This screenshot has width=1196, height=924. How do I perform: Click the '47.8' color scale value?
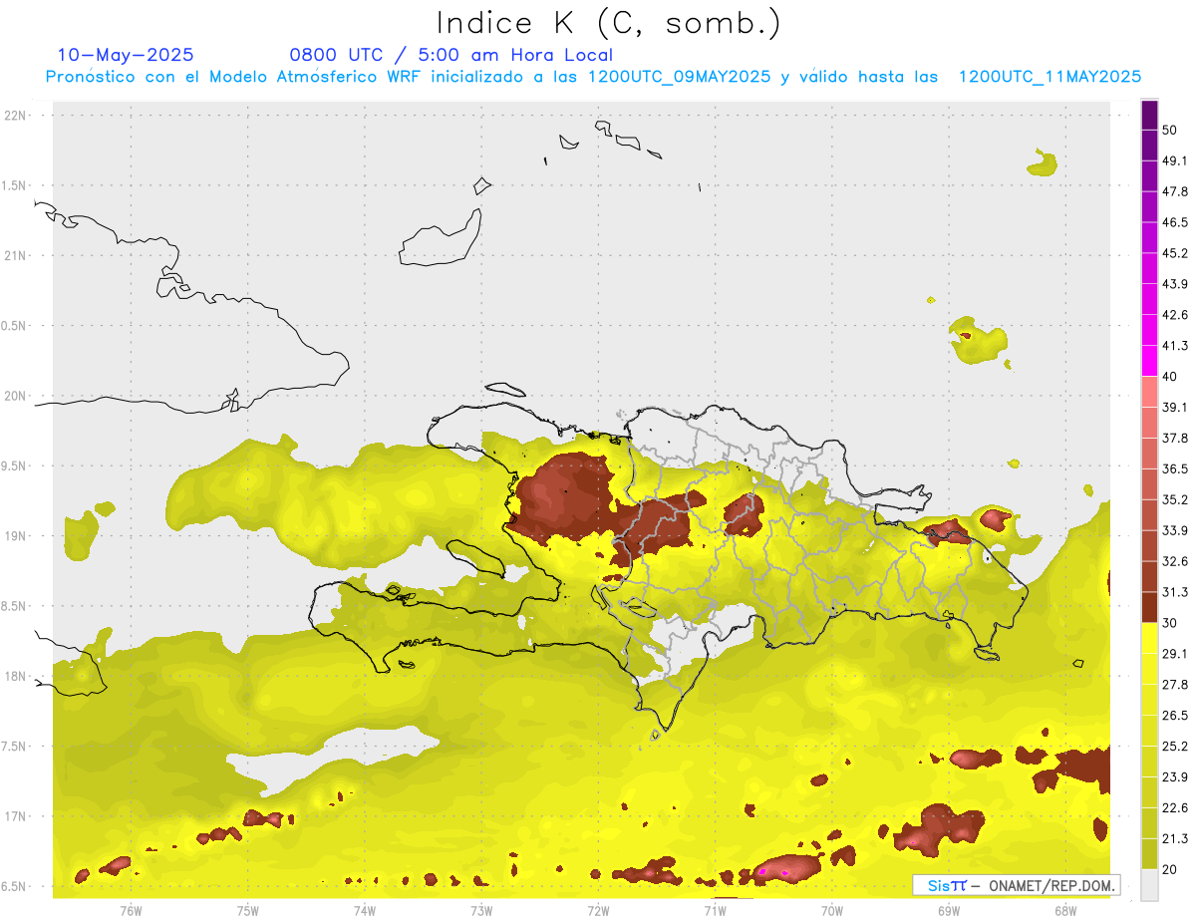pyautogui.click(x=1175, y=191)
